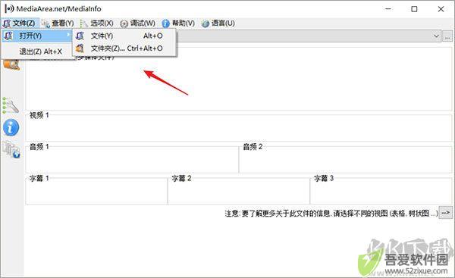Click the 注意 hint text line
The image size is (455, 278).
pyautogui.click(x=331, y=214)
